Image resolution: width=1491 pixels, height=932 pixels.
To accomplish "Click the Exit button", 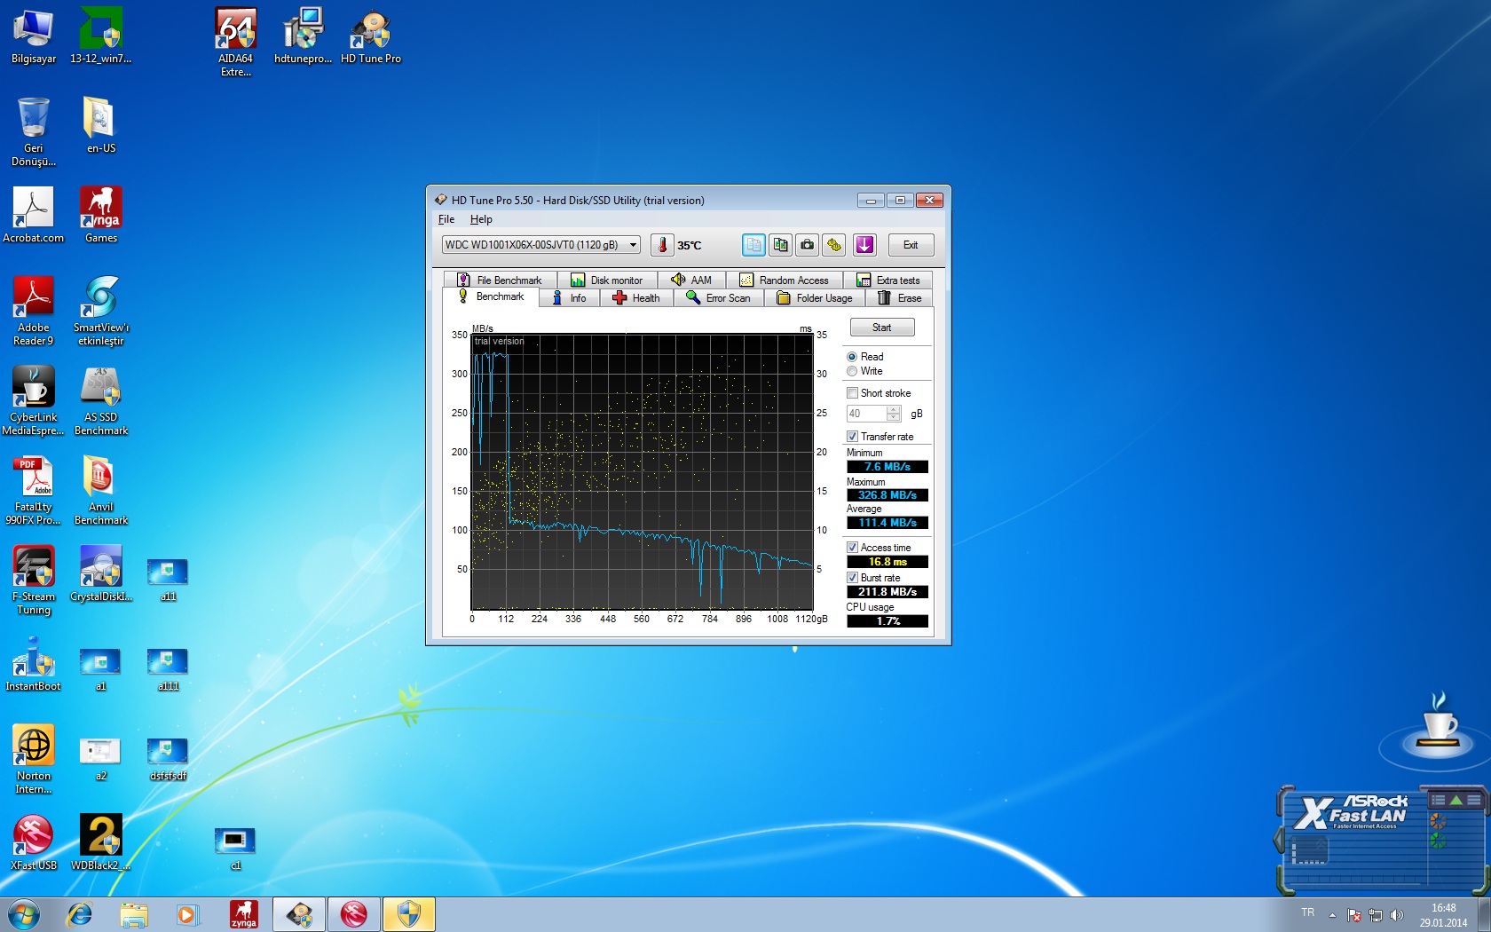I will click(911, 245).
